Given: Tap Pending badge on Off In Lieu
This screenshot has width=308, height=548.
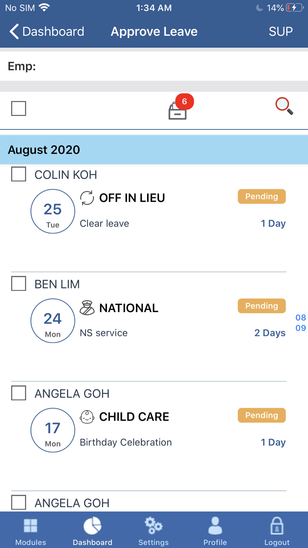Looking at the screenshot, I should coord(261,196).
